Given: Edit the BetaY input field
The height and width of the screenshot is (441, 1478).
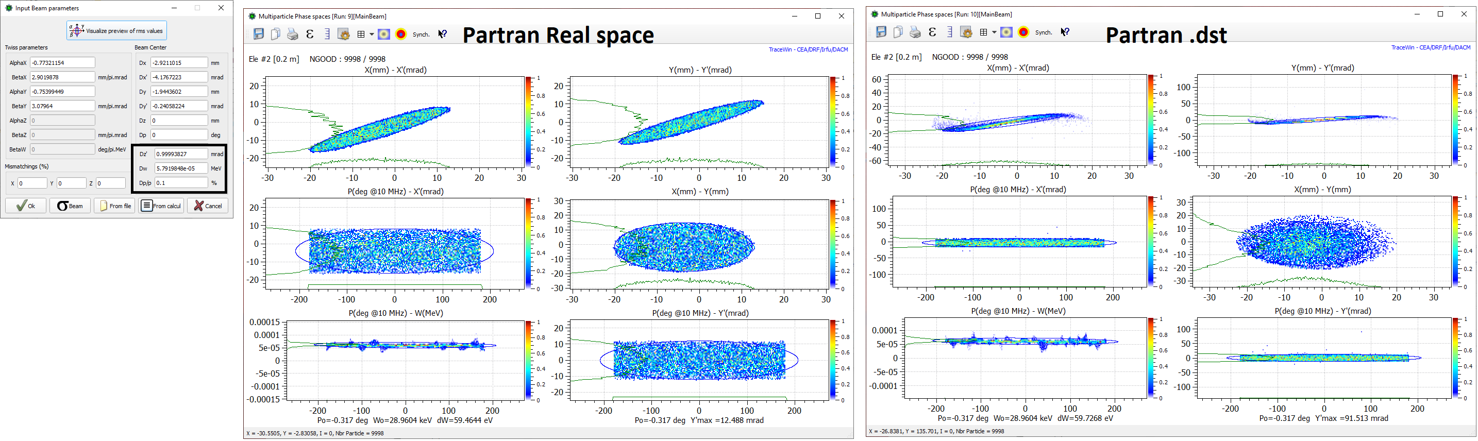Looking at the screenshot, I should tap(62, 106).
